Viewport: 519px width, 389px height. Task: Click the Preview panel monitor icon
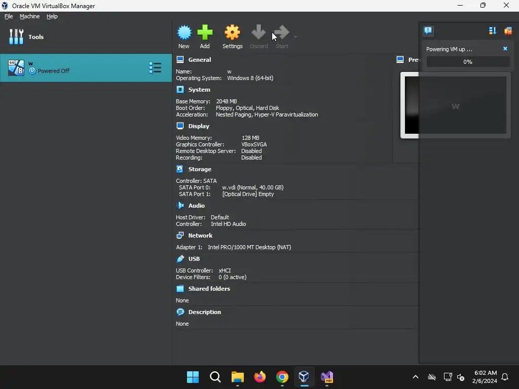400,60
